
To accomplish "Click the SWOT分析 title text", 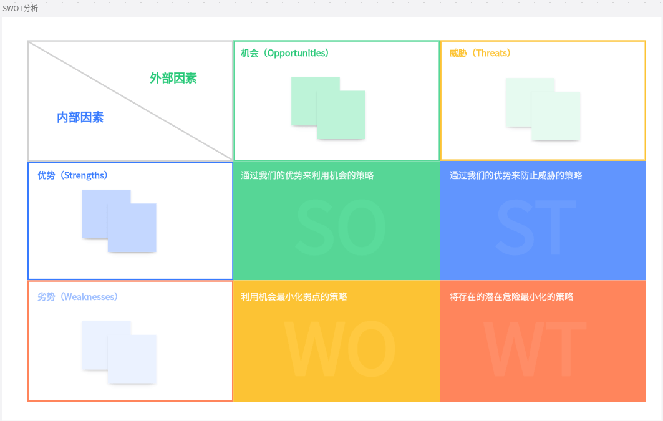I will point(21,8).
